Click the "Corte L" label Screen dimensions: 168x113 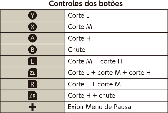tap(78, 16)
